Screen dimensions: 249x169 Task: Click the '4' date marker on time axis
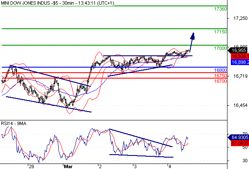click(170, 166)
